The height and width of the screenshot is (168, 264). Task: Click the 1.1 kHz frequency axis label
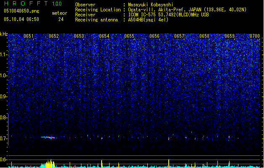[3, 55]
